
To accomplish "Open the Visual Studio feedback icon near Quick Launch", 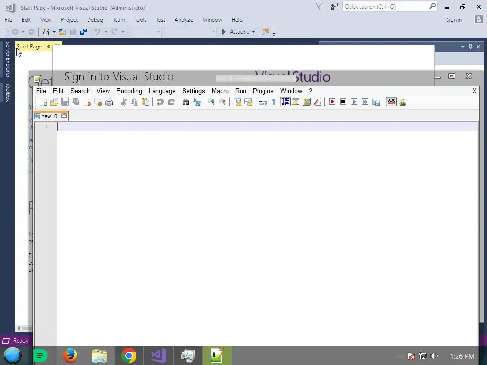I will pos(334,6).
